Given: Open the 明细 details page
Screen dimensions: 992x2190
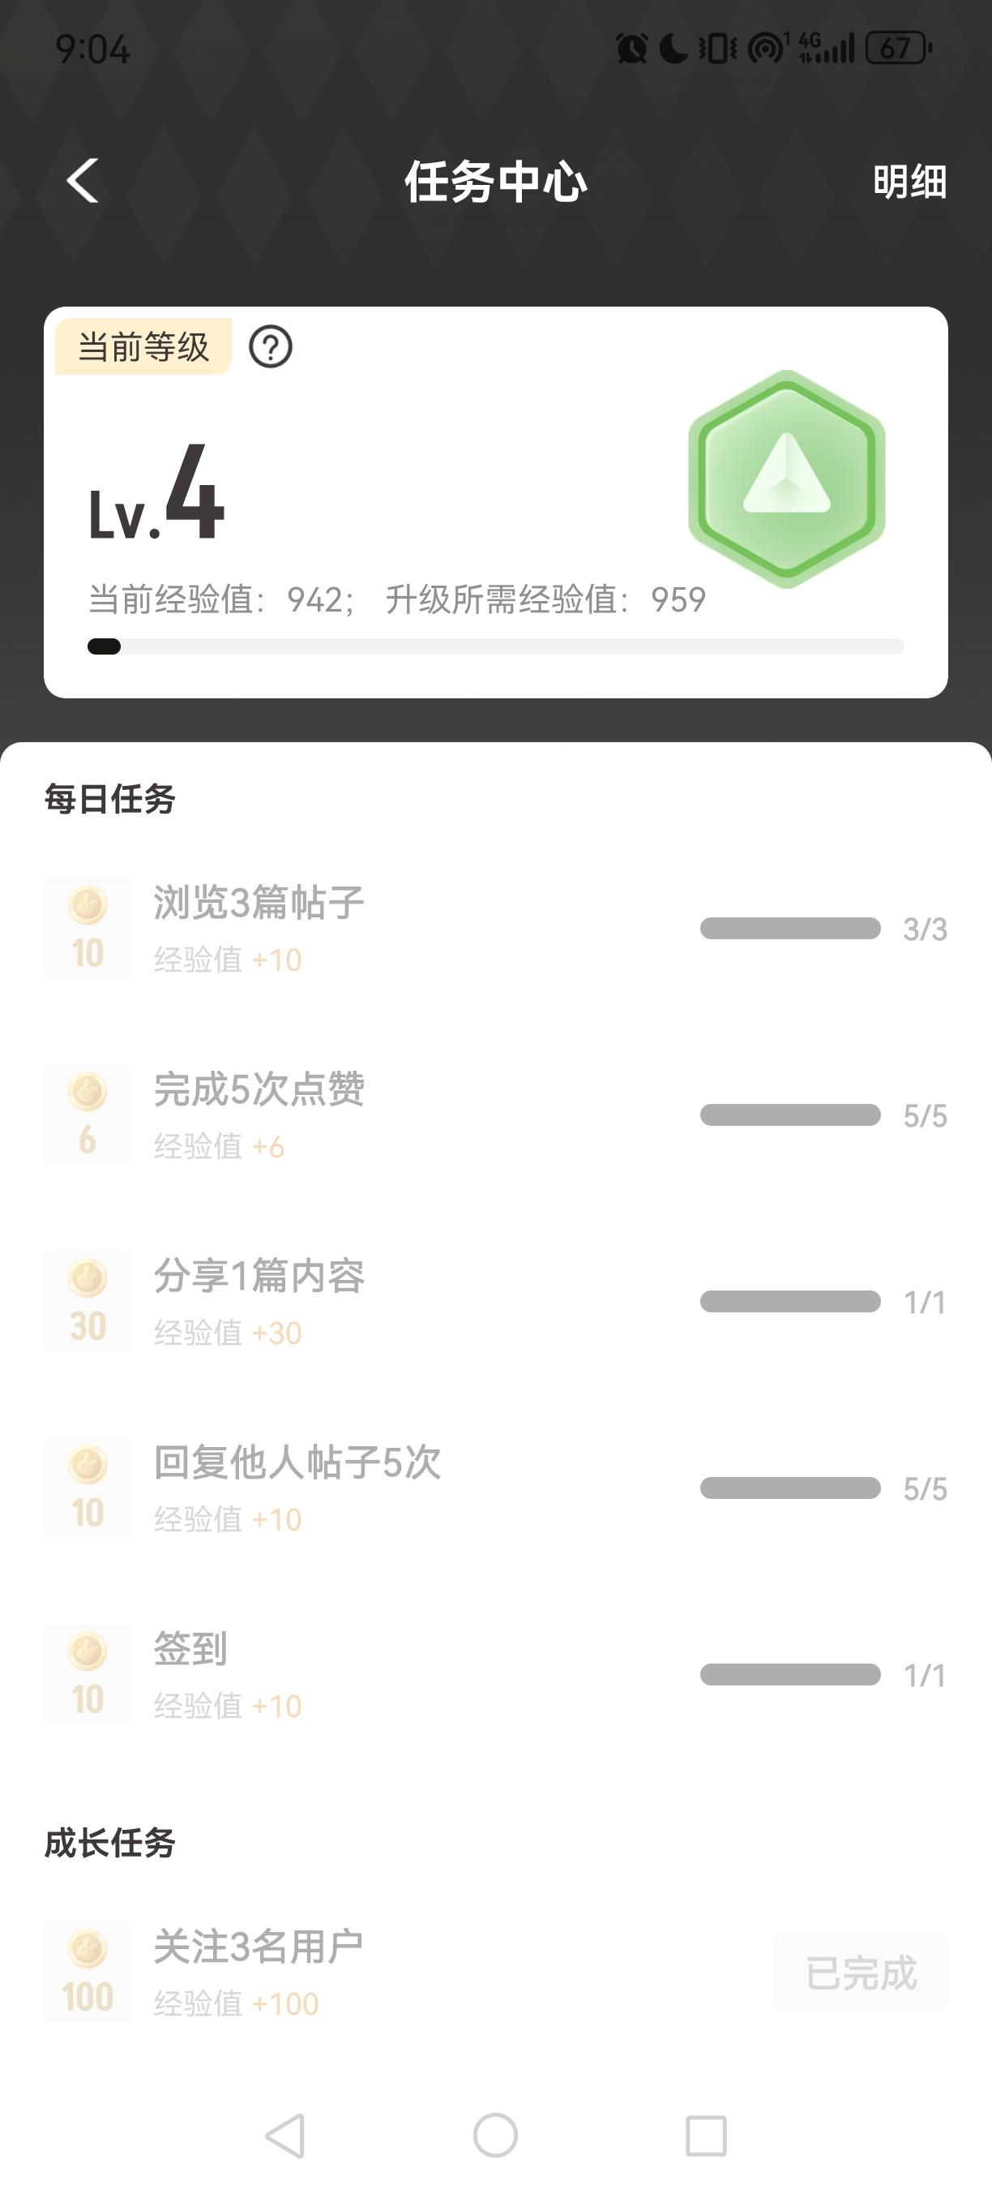Looking at the screenshot, I should pyautogui.click(x=909, y=182).
